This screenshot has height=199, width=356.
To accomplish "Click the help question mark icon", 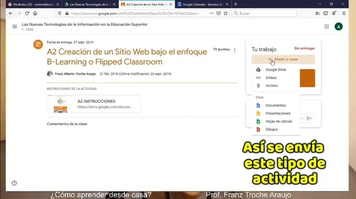I will [14, 183].
